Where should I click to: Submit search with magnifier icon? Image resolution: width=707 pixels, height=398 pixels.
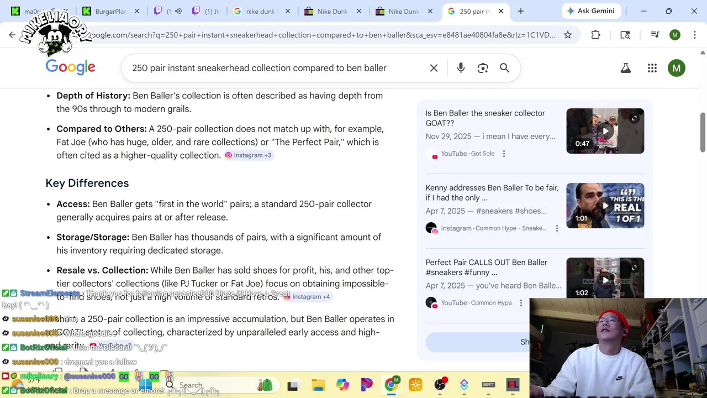click(504, 68)
